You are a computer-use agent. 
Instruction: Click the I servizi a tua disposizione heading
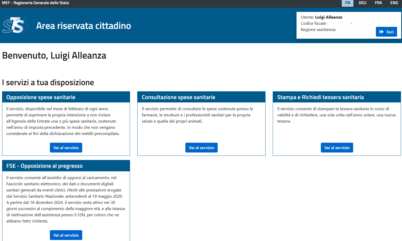(x=48, y=82)
